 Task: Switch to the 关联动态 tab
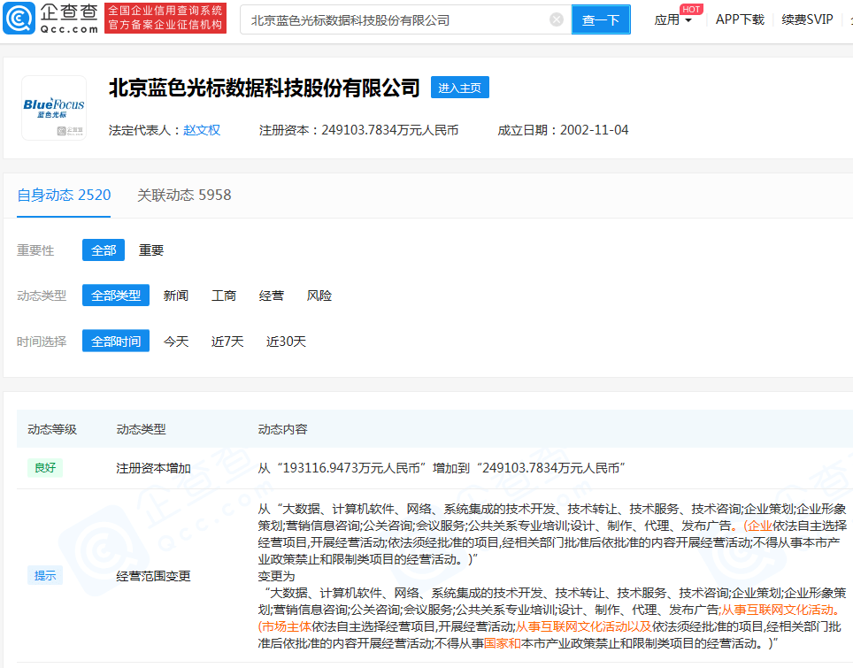click(x=185, y=196)
